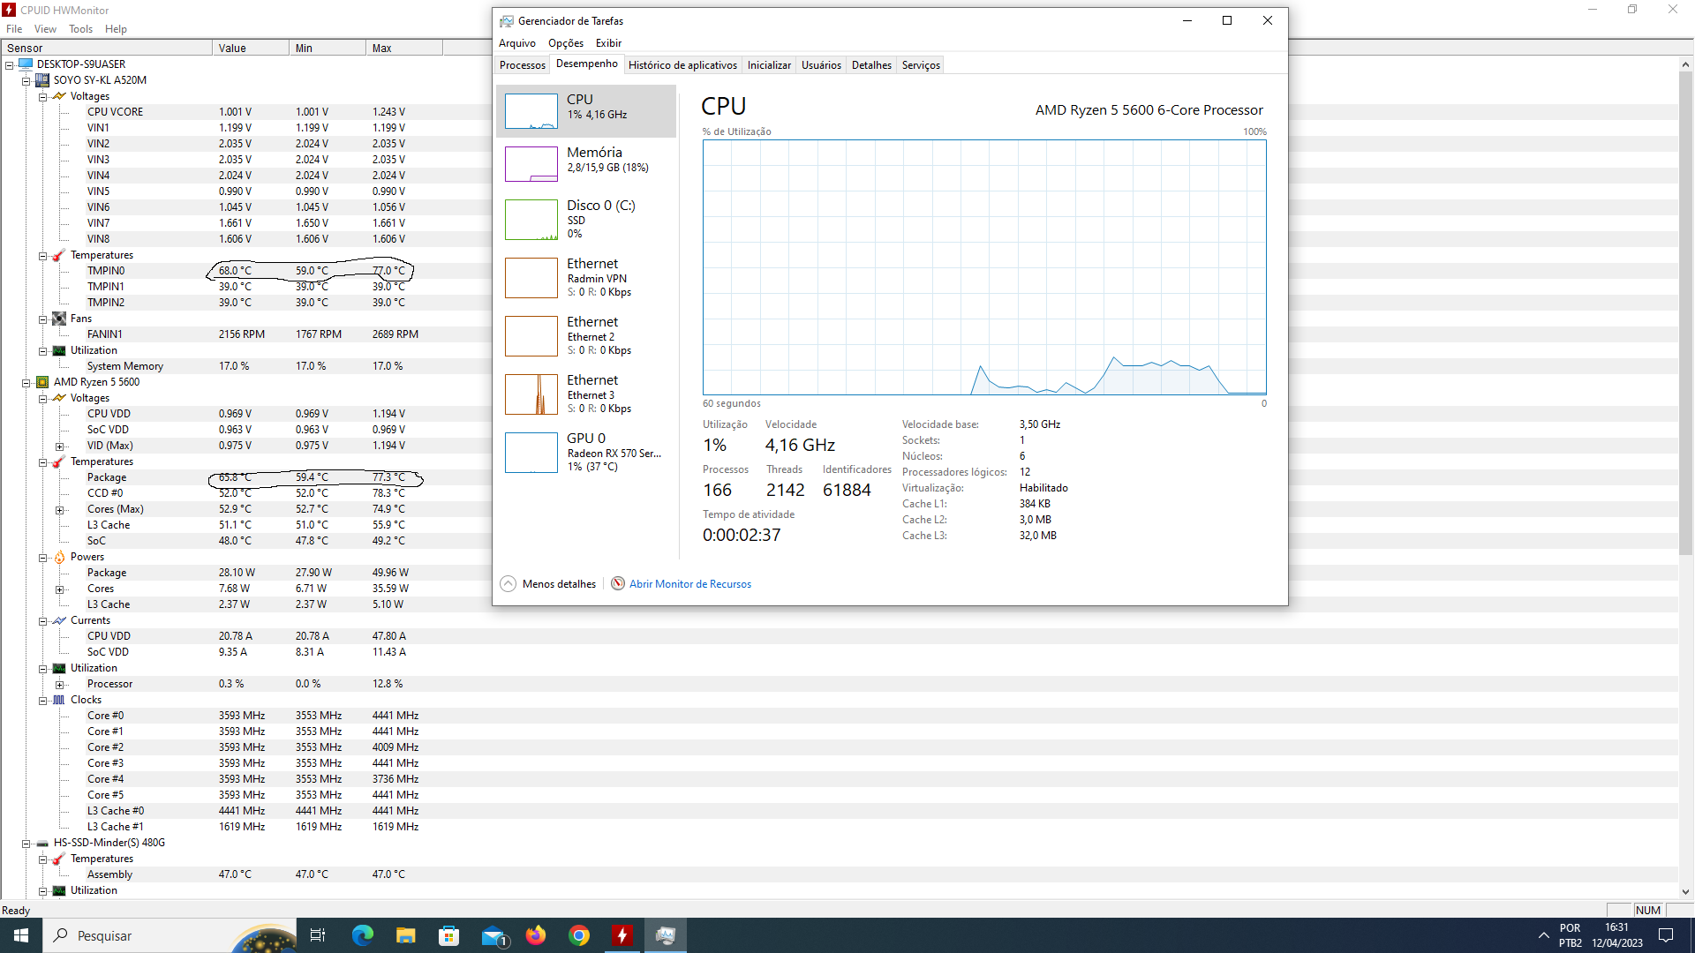Screen dimensions: 1695x953
Task: Show hidden system tray icons
Action: pos(1543,935)
